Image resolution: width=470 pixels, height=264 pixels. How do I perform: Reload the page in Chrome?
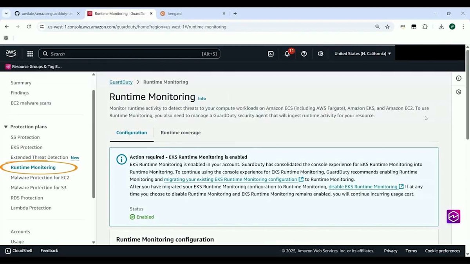29,27
